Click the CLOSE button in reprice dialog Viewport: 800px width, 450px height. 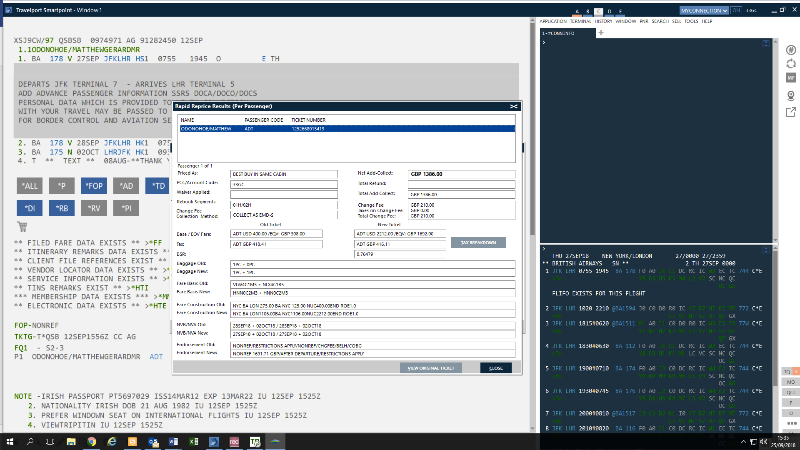point(496,368)
